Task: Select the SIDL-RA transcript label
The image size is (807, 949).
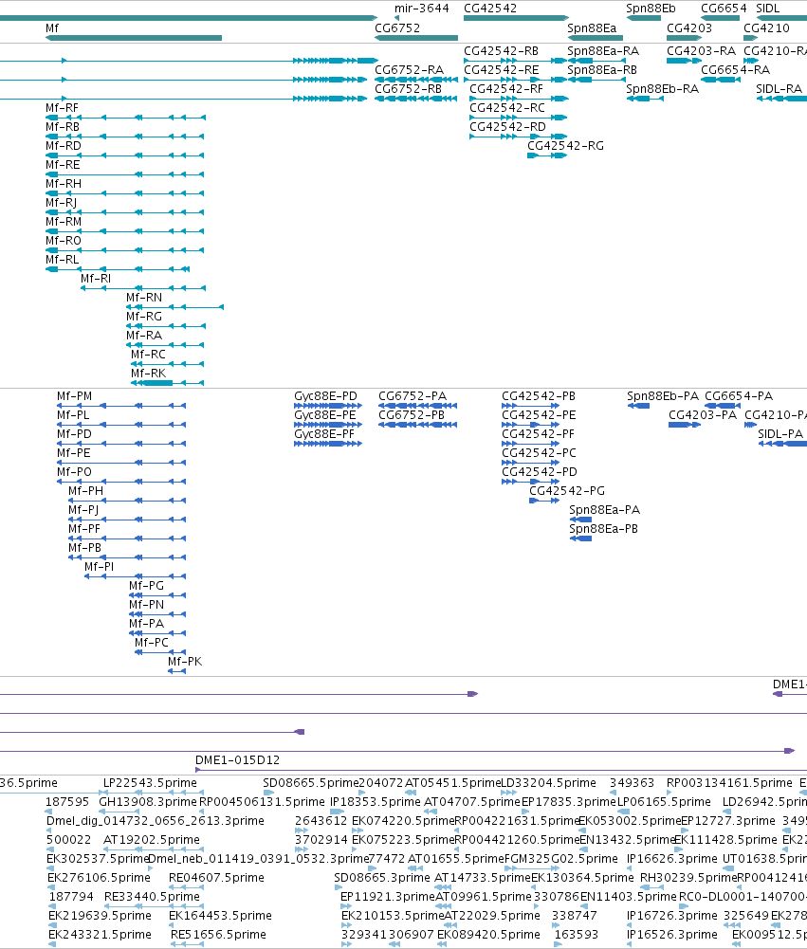Action: point(779,88)
